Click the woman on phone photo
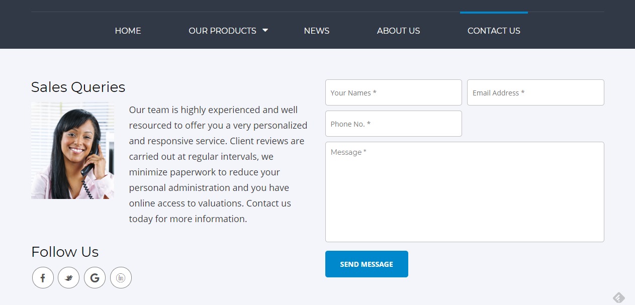This screenshot has width=635, height=305. pyautogui.click(x=72, y=150)
